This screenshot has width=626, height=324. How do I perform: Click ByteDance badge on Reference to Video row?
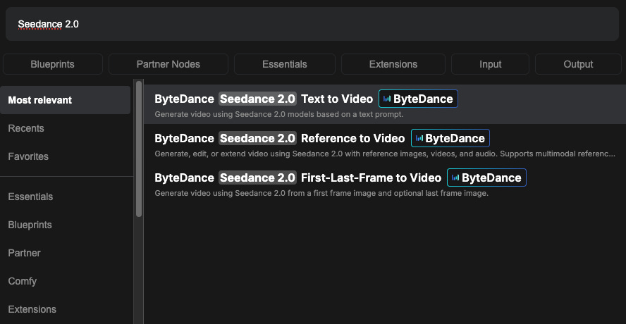coord(450,139)
